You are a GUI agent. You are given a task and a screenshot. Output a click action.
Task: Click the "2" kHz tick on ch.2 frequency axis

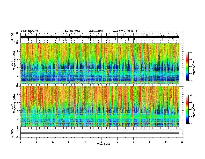tap(18, 119)
